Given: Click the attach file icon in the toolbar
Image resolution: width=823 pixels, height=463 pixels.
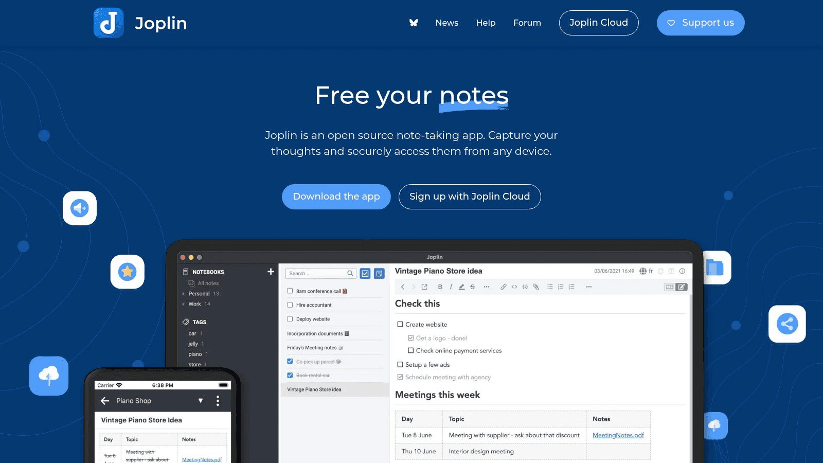Looking at the screenshot, I should (x=536, y=287).
